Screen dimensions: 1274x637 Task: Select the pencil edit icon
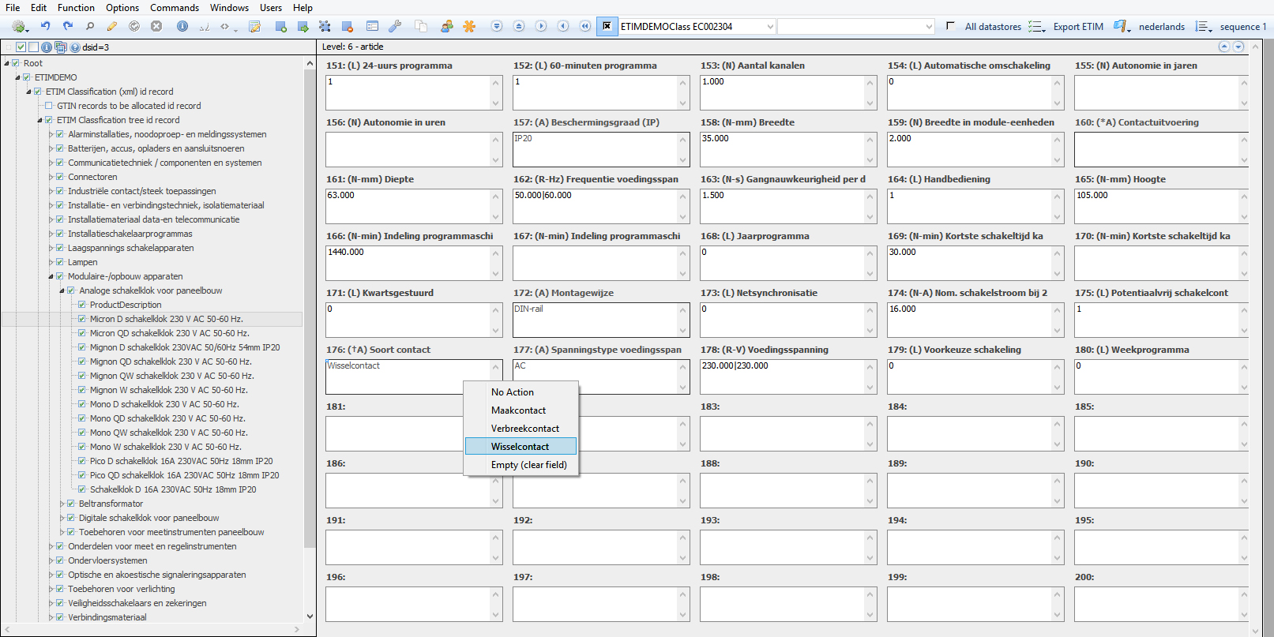pos(112,26)
